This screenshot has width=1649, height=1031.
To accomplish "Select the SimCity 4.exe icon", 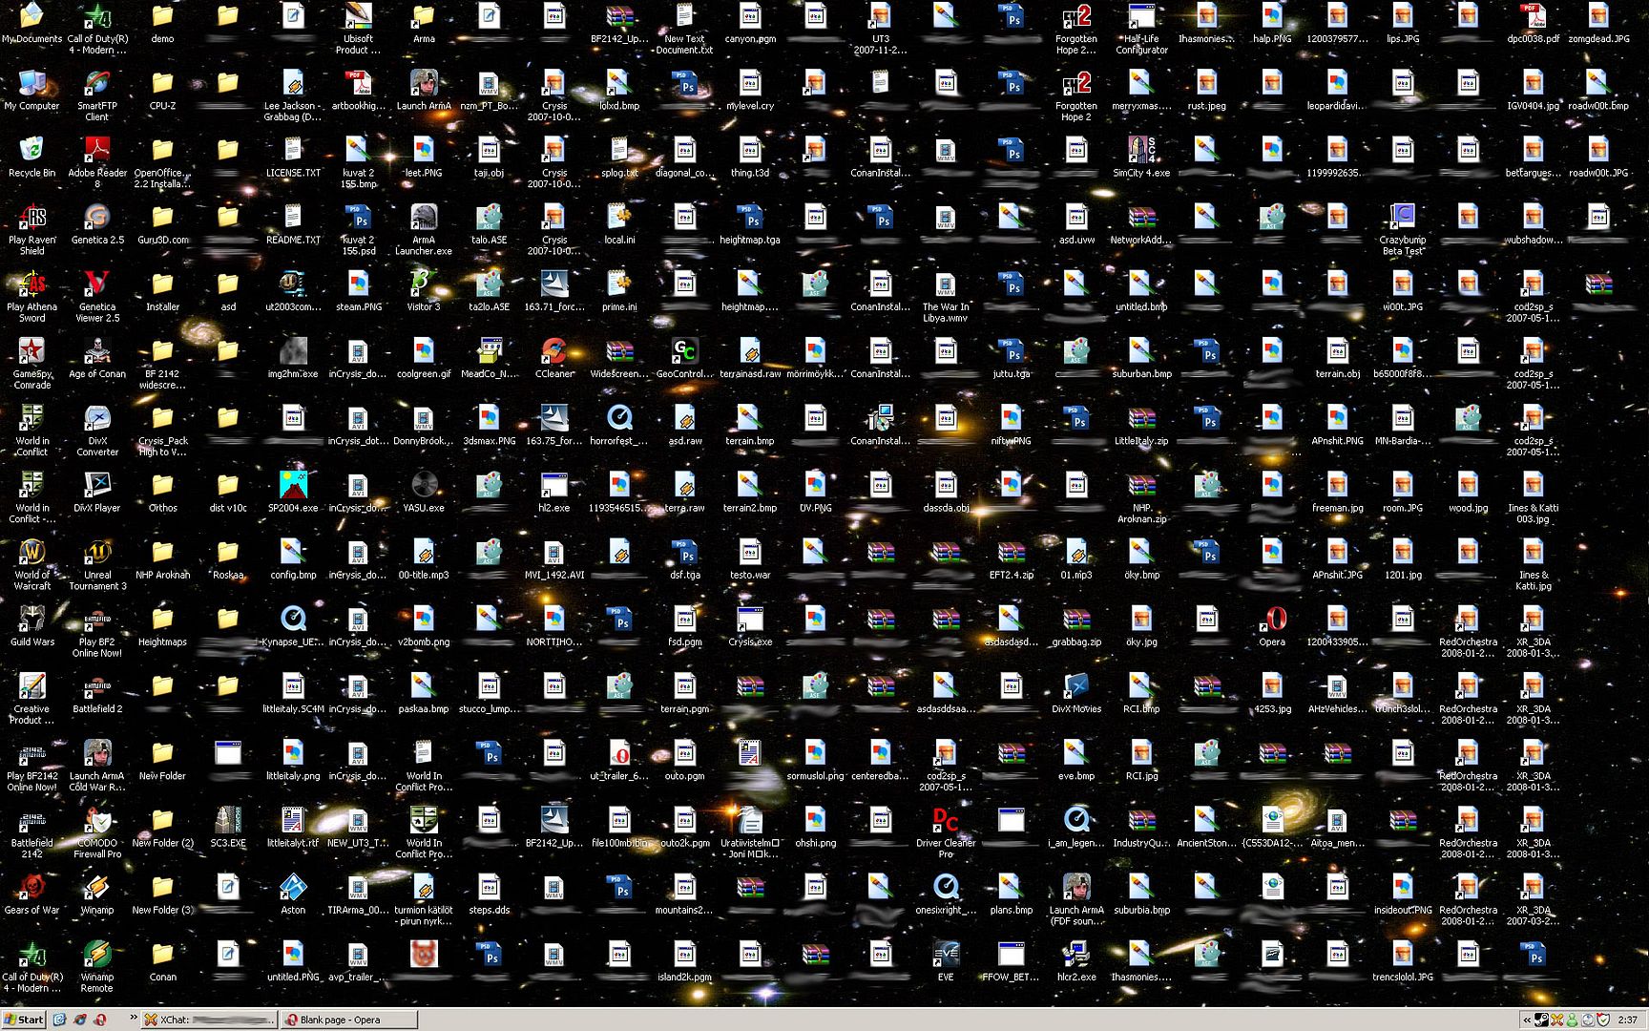I will [1140, 151].
